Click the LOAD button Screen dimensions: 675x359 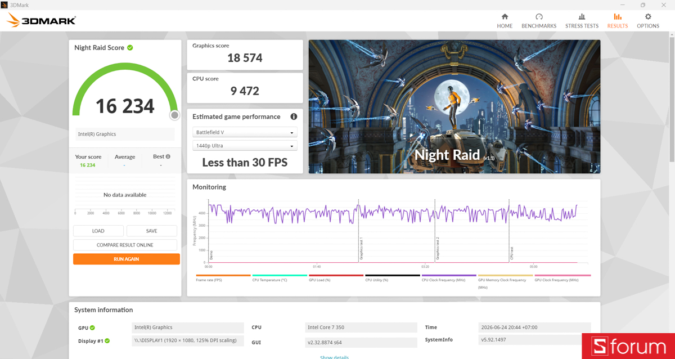[98, 231]
